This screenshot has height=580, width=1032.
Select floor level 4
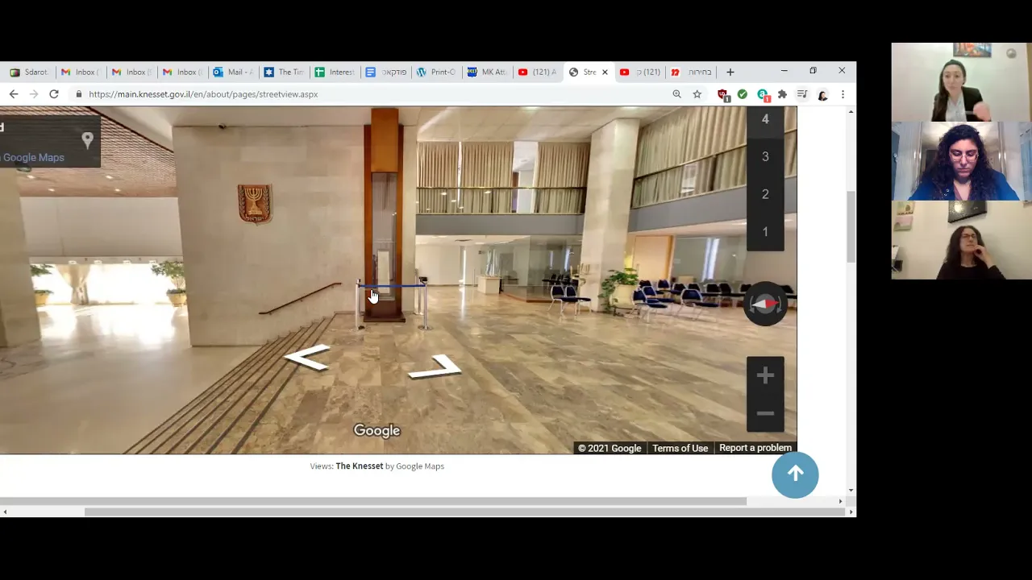(x=765, y=119)
